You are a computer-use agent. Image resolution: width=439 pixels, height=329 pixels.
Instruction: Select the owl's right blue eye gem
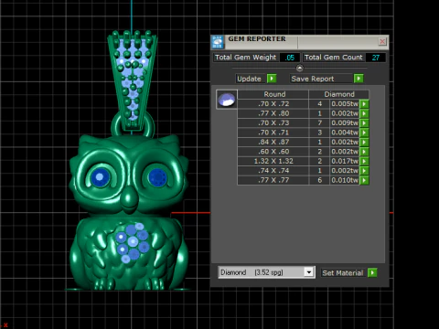pos(157,177)
